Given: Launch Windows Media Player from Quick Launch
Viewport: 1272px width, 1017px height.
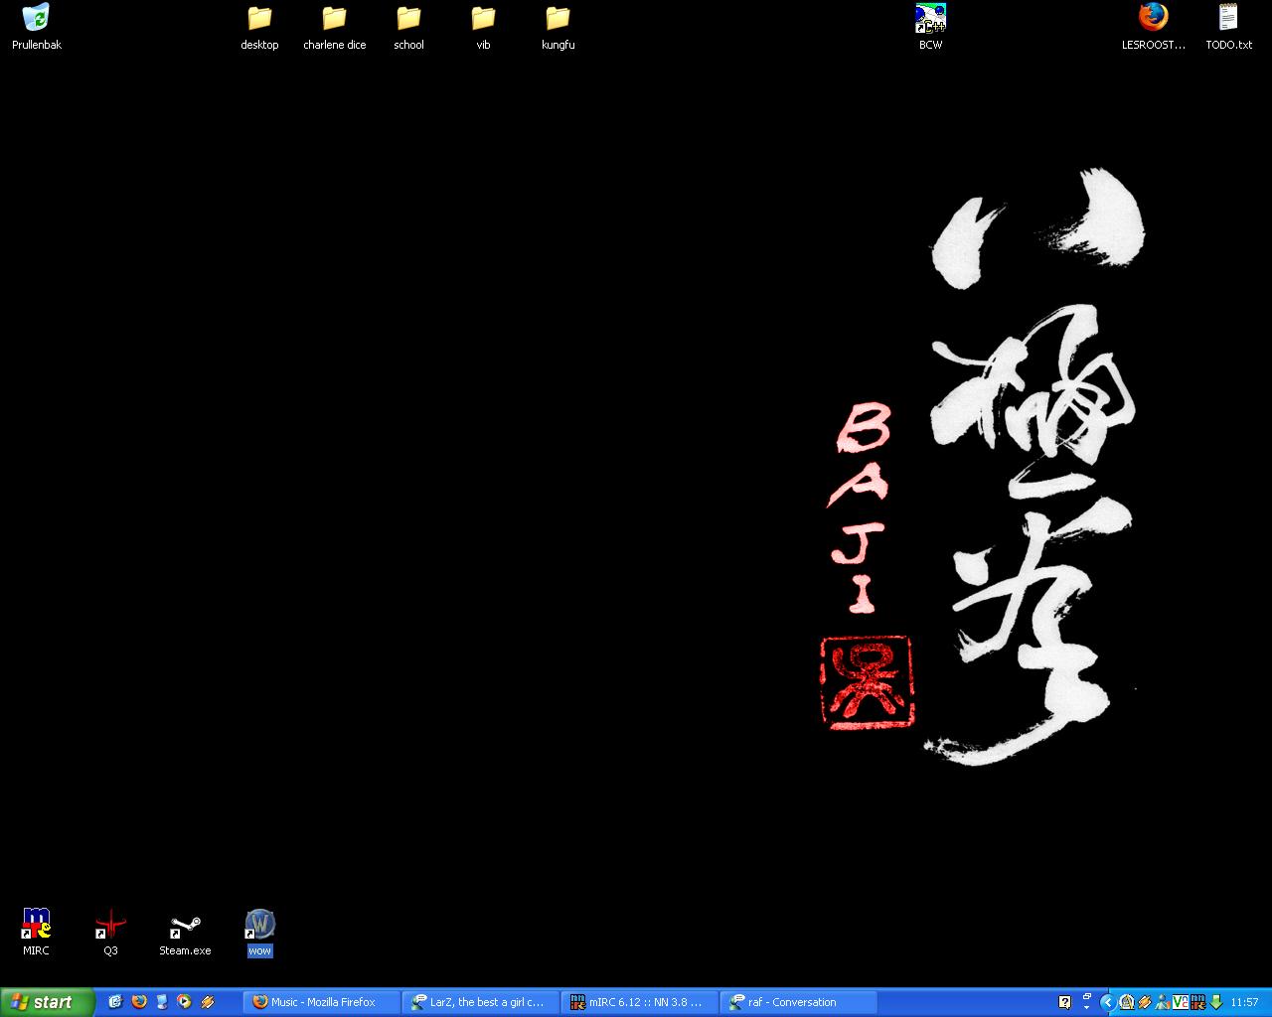Looking at the screenshot, I should coord(185,1002).
